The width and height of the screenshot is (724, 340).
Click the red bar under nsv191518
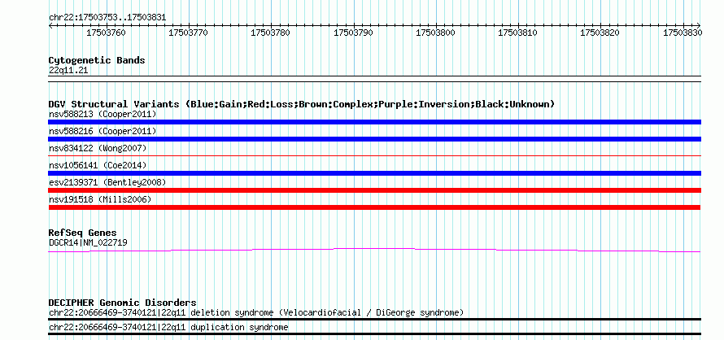374,207
